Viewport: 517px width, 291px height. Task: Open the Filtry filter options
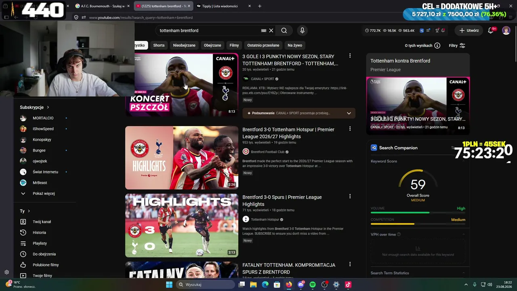(x=457, y=46)
